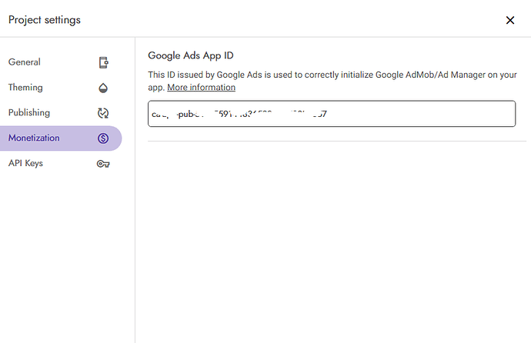Click the Publishing sync arrows icon
Screen dimensions: 531x343
click(x=103, y=113)
